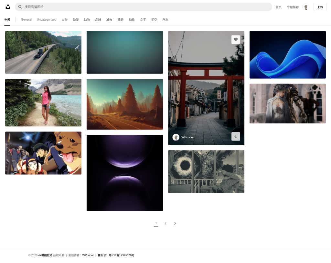Open the user avatar in header

point(305,7)
